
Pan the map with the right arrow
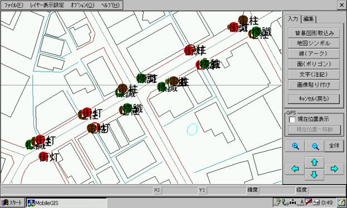[334, 169]
